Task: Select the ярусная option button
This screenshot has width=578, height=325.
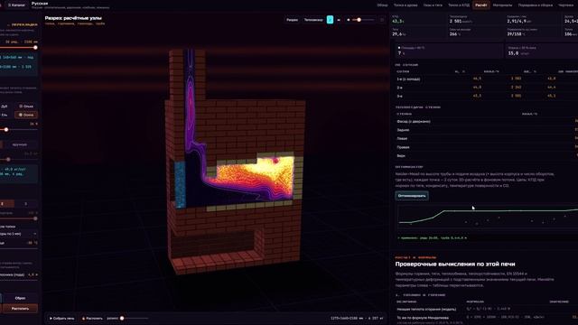Action: (x=20, y=144)
